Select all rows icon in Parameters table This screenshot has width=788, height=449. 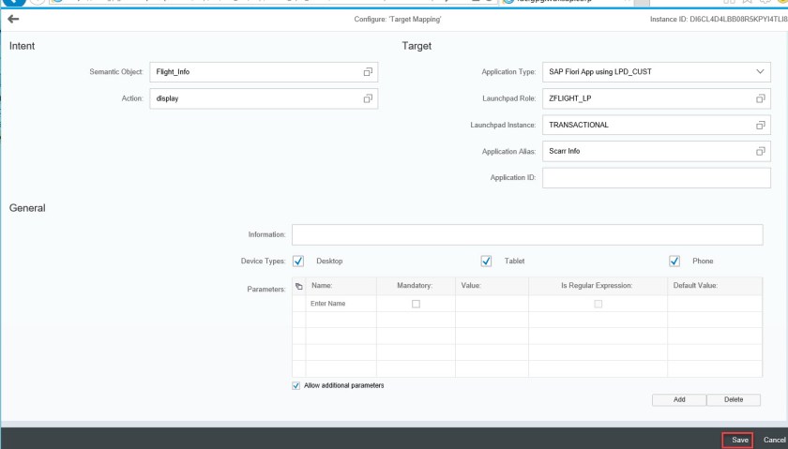(x=299, y=286)
